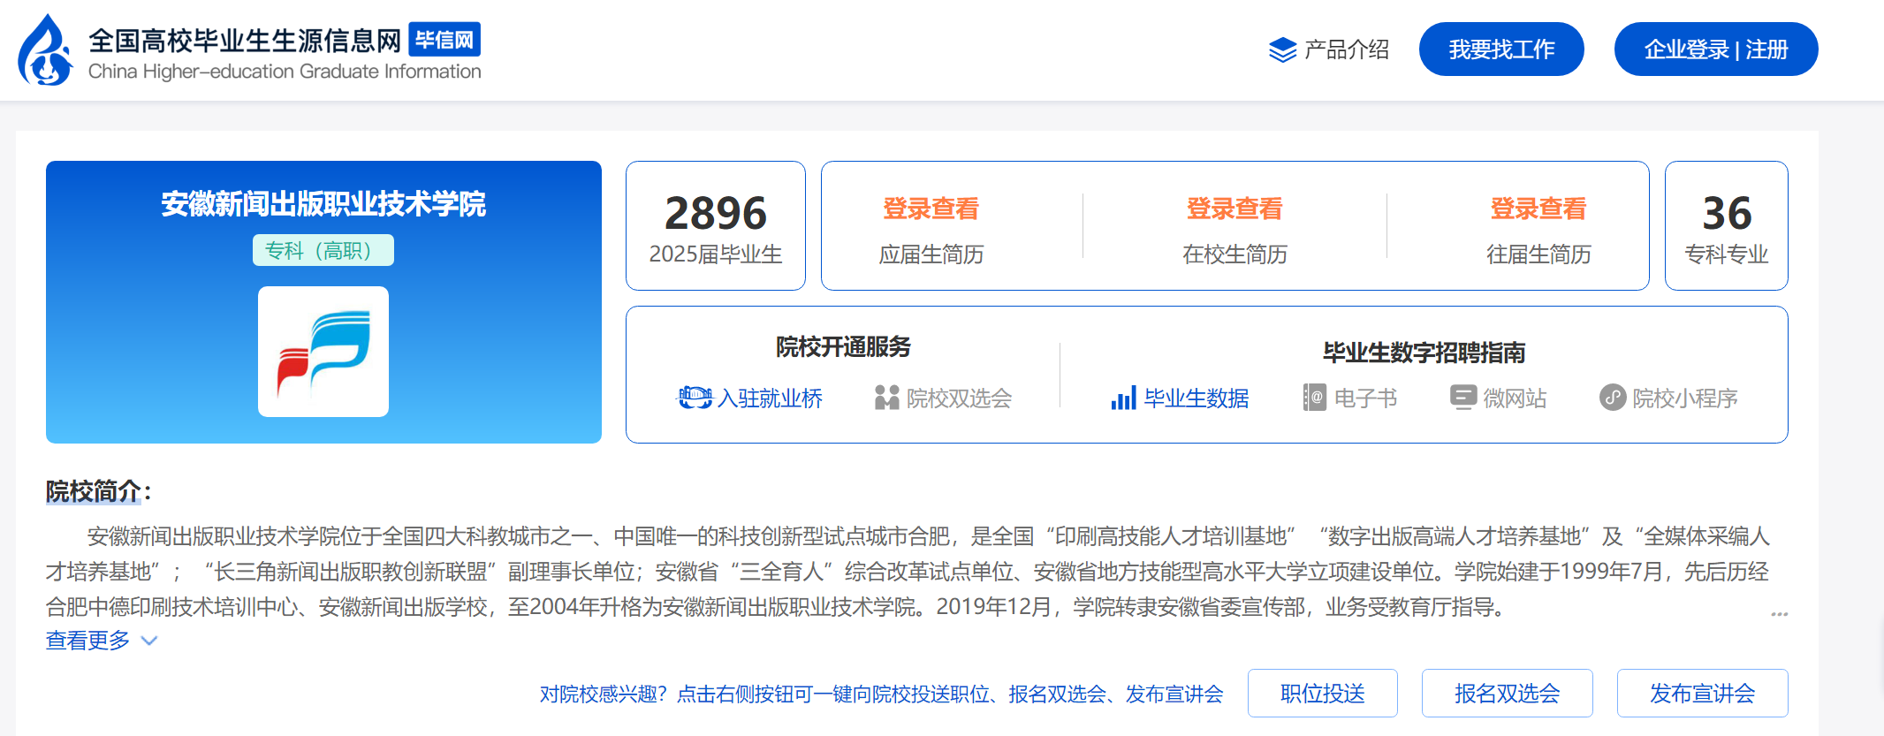This screenshot has width=1884, height=736.
Task: Click the 在校生简历 label
Action: (1234, 254)
